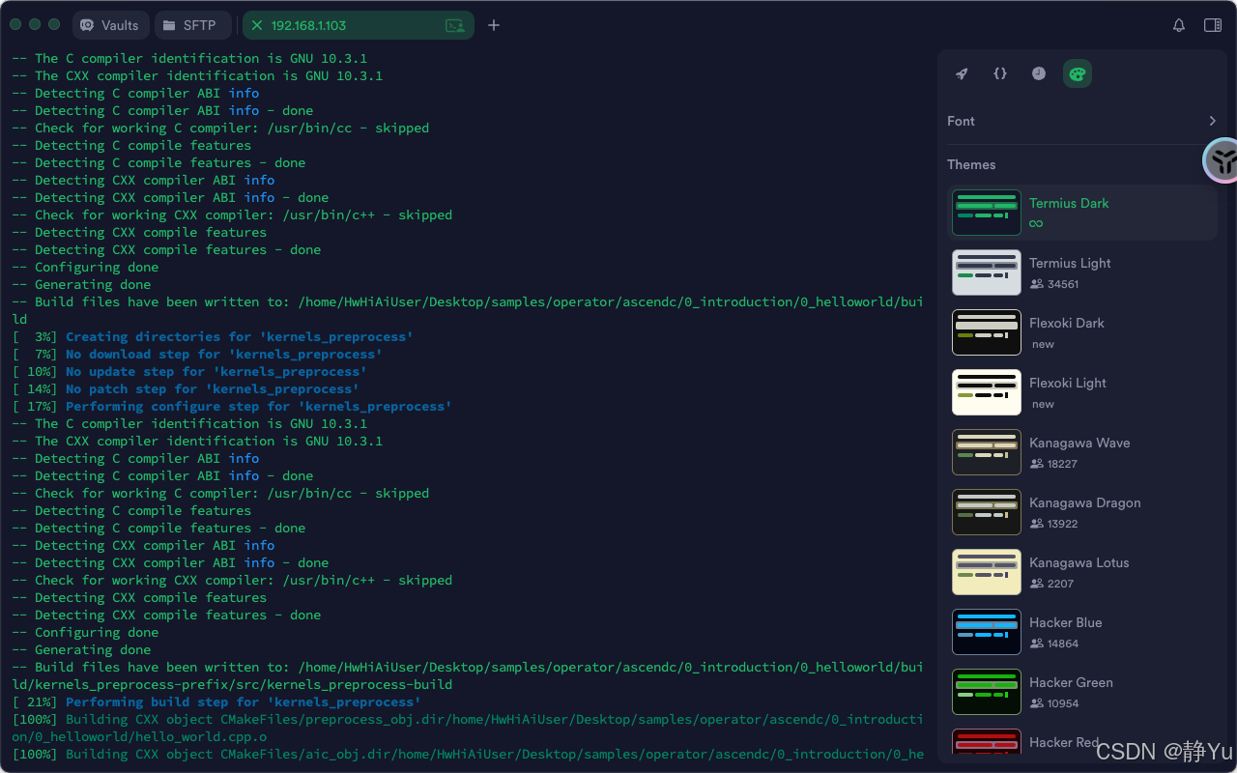Click 'Performing configure step' terminal line
This screenshot has width=1237, height=773.
(x=232, y=406)
